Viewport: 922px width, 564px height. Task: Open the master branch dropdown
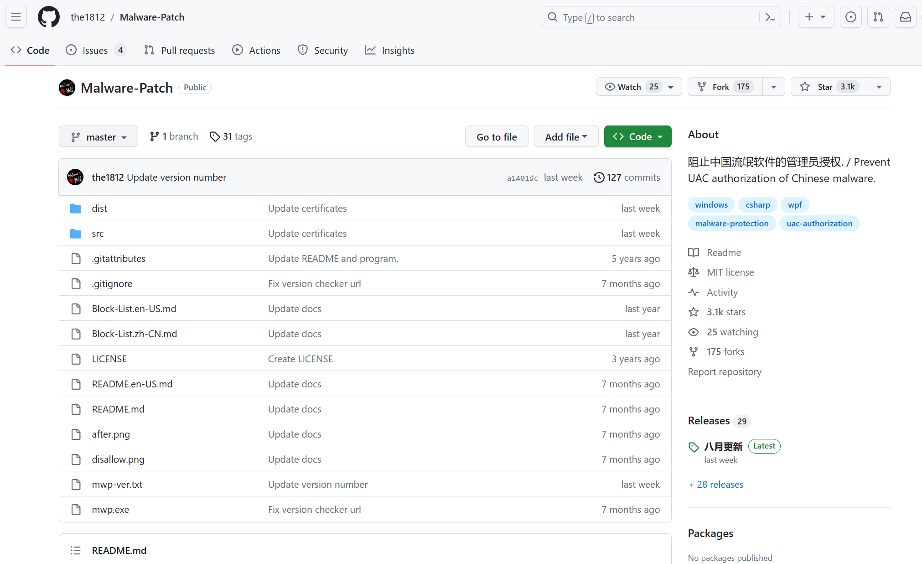[98, 137]
